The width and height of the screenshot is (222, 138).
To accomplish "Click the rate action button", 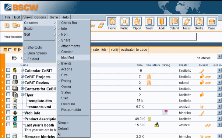I will (x=96, y=50).
